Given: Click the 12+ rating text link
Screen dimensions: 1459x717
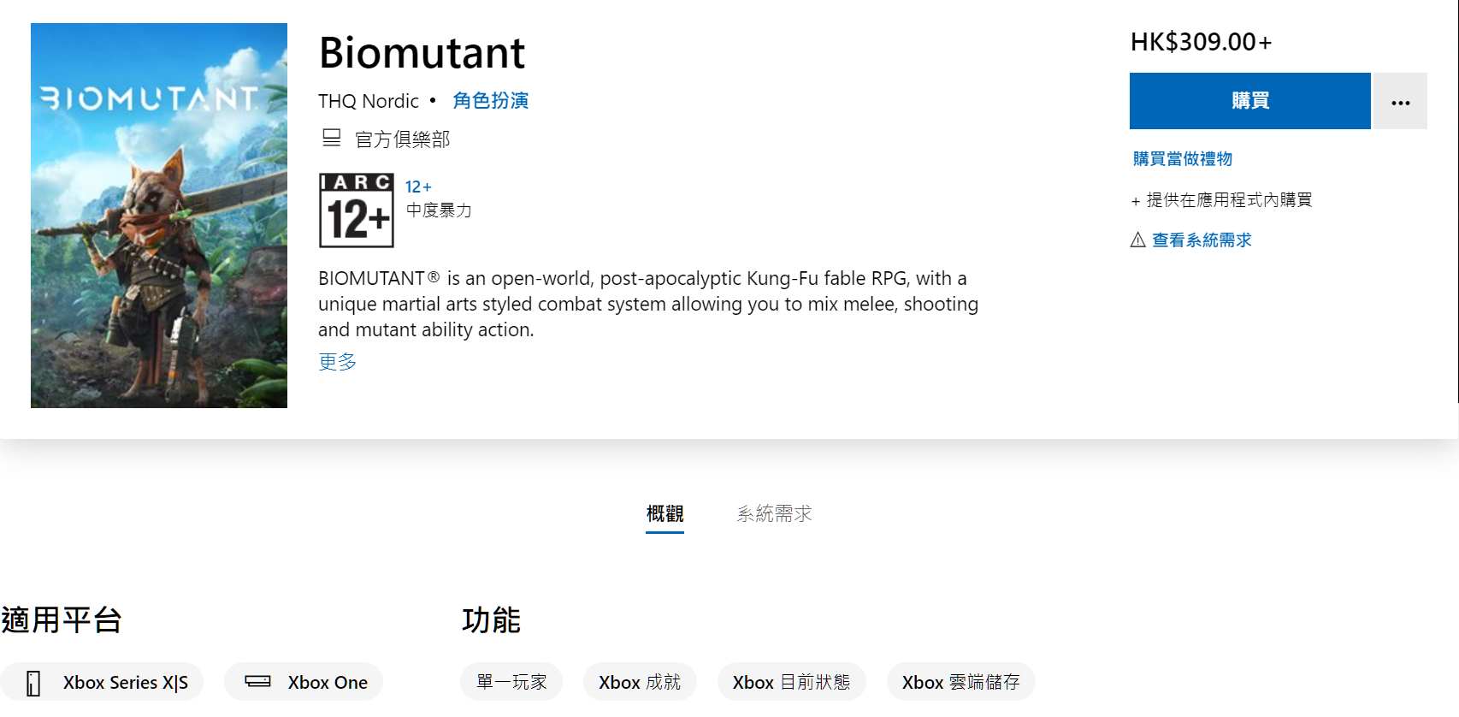Looking at the screenshot, I should point(418,187).
